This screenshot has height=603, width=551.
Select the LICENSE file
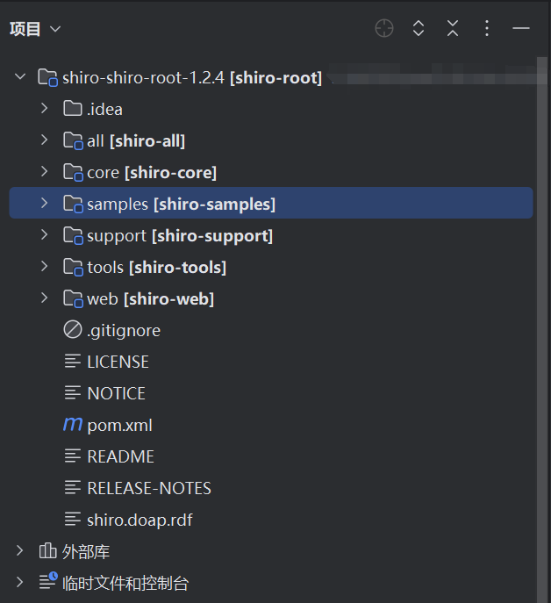(118, 362)
